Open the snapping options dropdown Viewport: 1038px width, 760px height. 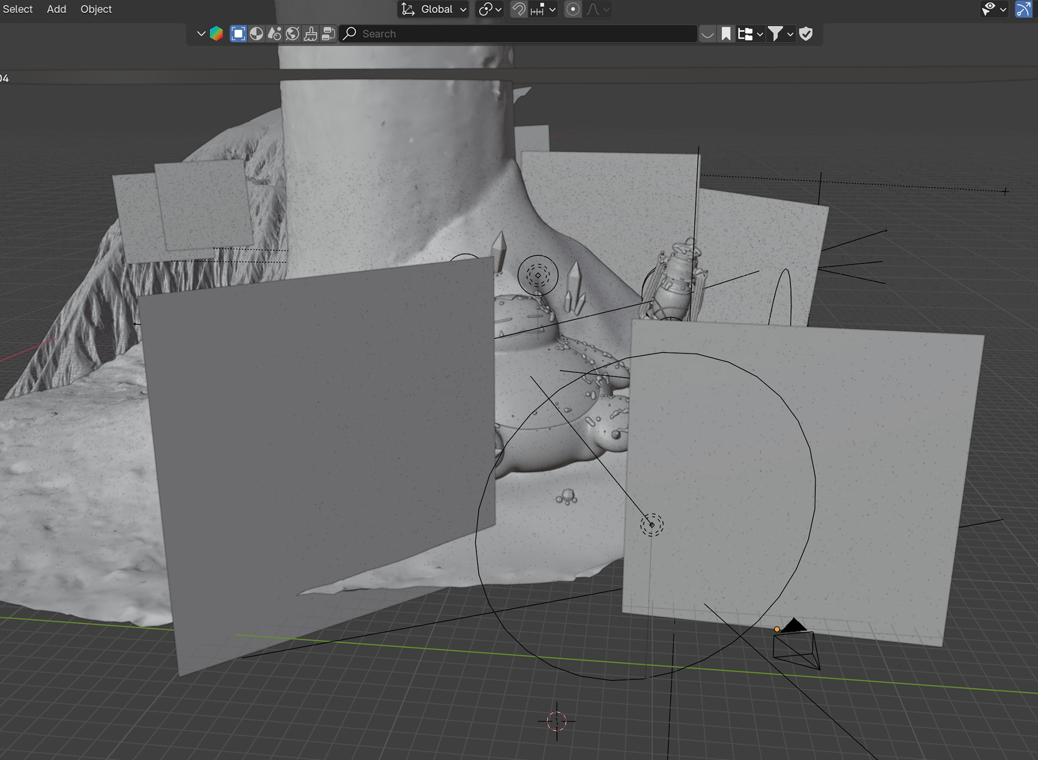(543, 9)
